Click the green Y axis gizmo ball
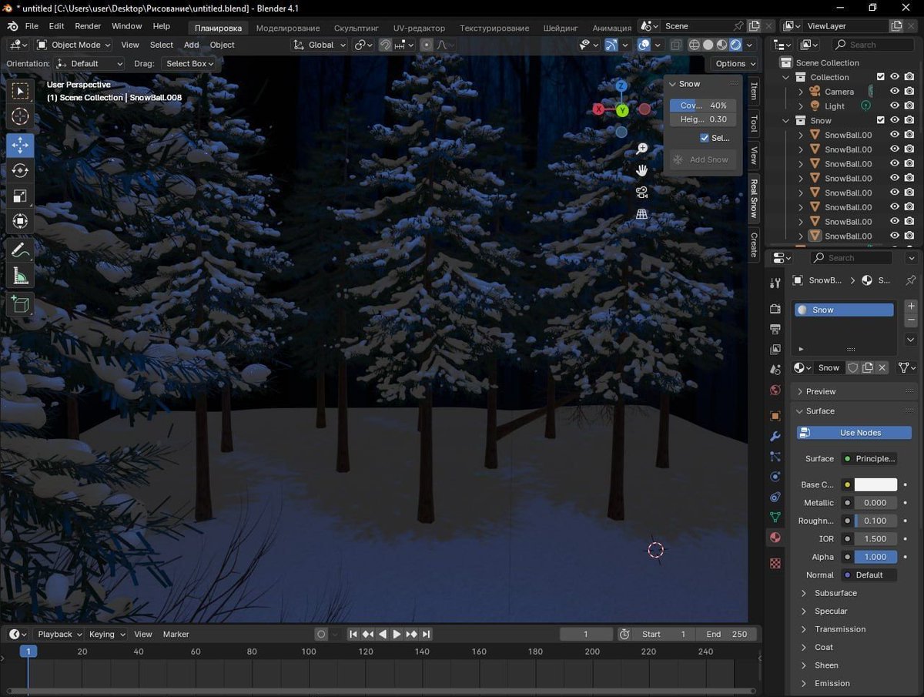 621,110
